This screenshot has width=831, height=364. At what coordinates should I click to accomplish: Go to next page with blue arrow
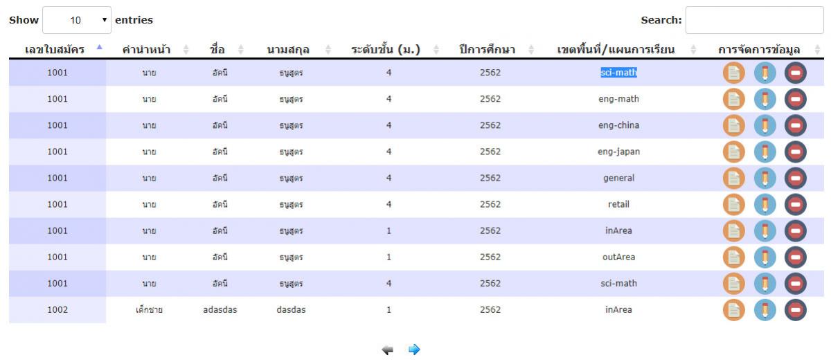[414, 350]
